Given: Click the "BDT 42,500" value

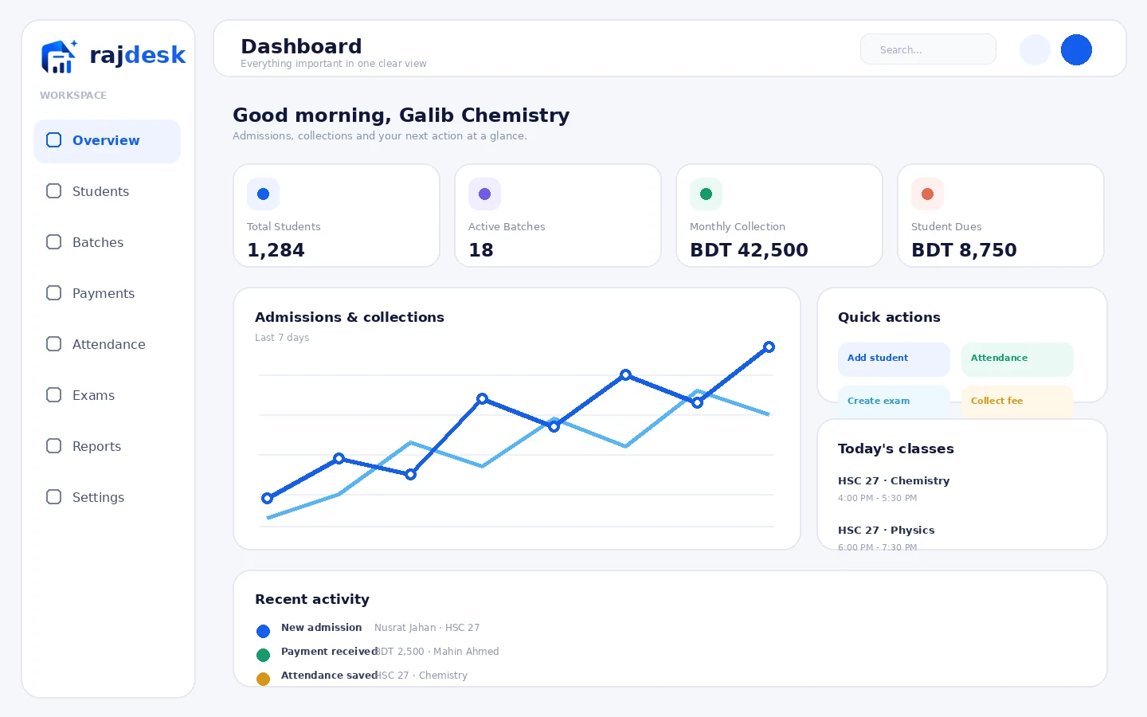Looking at the screenshot, I should 749,250.
